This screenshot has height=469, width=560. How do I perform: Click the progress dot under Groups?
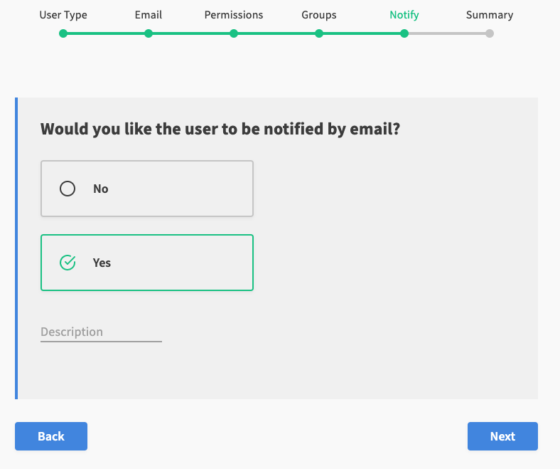coord(319,33)
